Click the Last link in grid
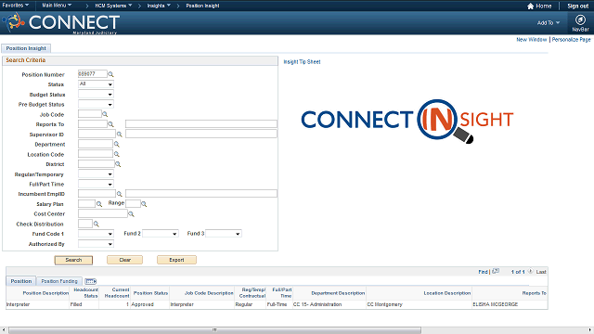This screenshot has width=594, height=334. 541,272
